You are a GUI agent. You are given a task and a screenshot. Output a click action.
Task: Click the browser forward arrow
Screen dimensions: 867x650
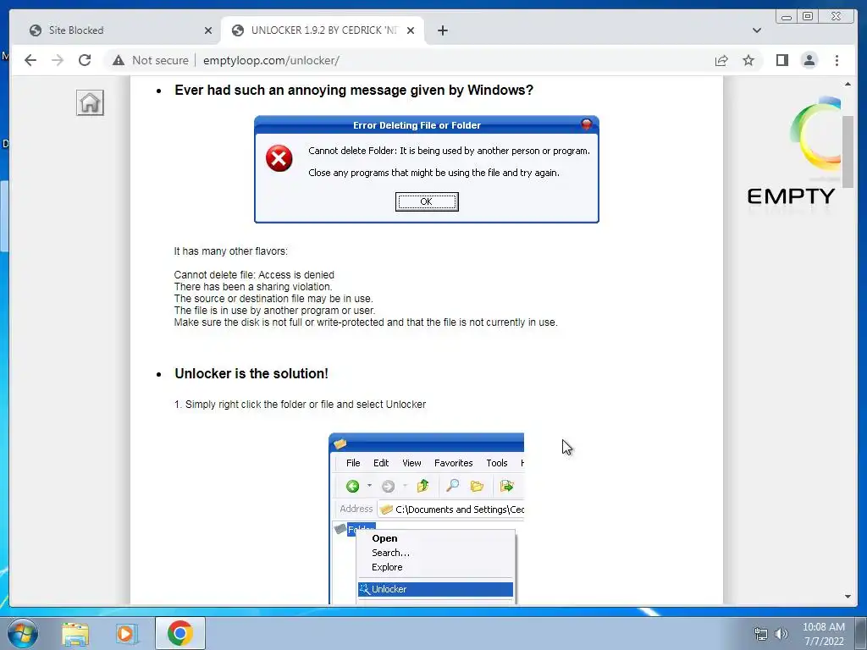(58, 60)
